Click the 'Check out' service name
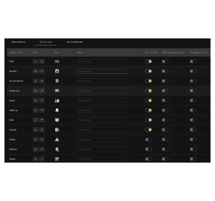Viewport: 215px width, 201px height. coord(14,91)
